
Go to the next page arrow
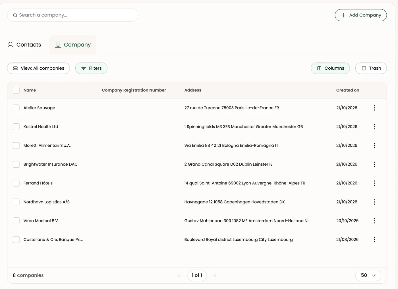[215, 275]
